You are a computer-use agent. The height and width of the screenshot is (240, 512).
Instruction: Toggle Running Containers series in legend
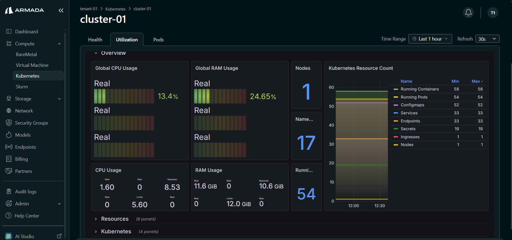[420, 89]
